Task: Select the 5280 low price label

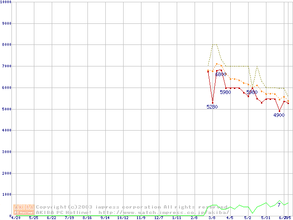Action: click(x=212, y=107)
